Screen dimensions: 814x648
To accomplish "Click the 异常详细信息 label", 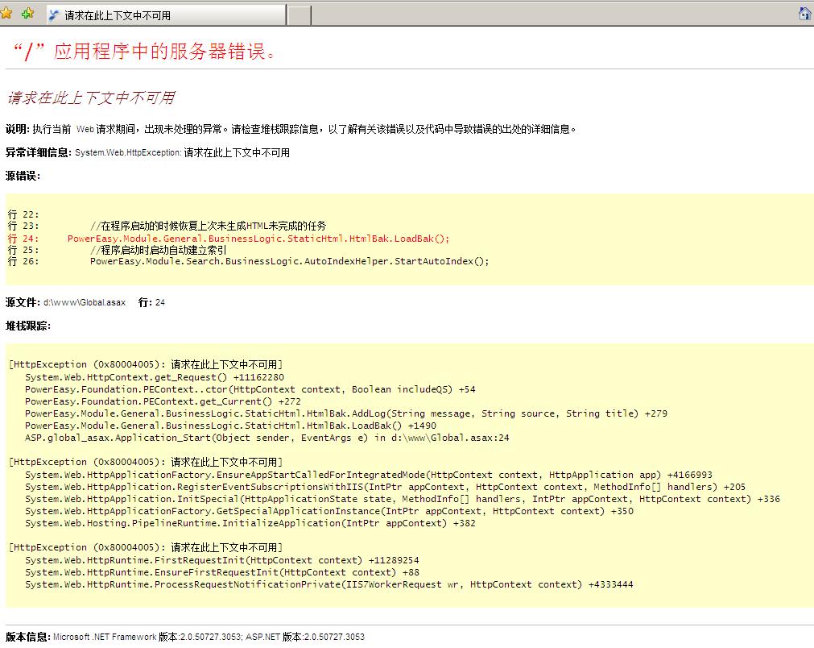I will click(x=38, y=152).
